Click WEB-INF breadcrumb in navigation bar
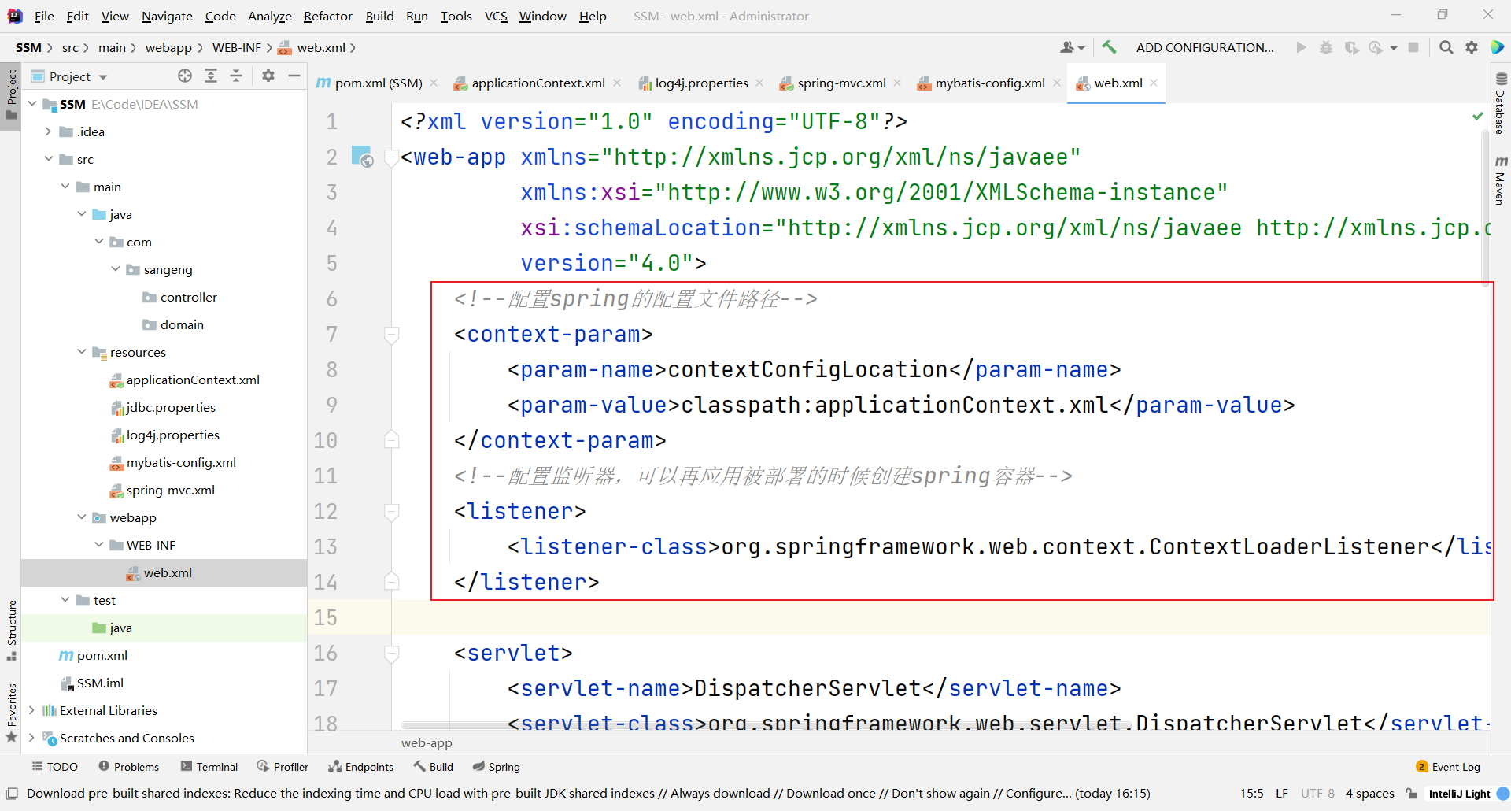This screenshot has height=811, width=1511. tap(237, 47)
